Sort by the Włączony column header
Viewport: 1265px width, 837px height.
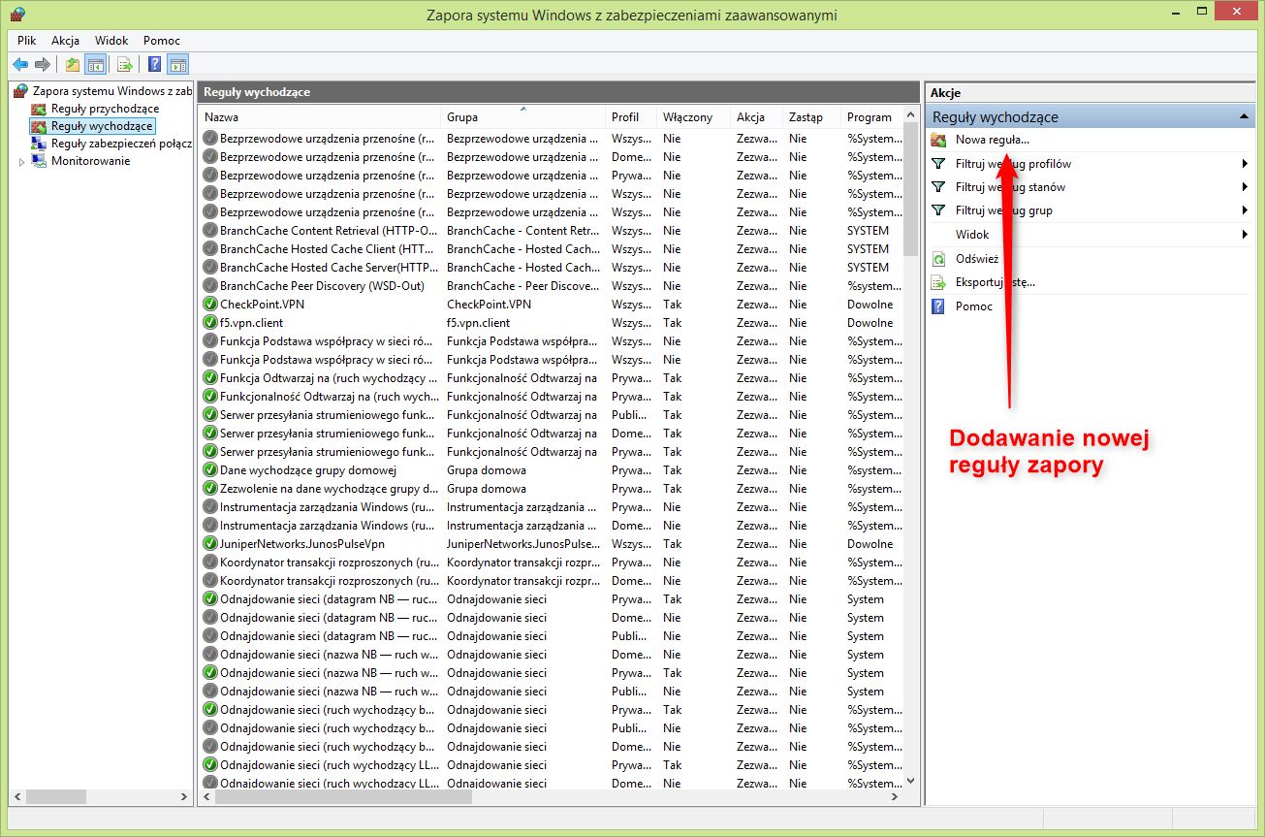[x=694, y=117]
